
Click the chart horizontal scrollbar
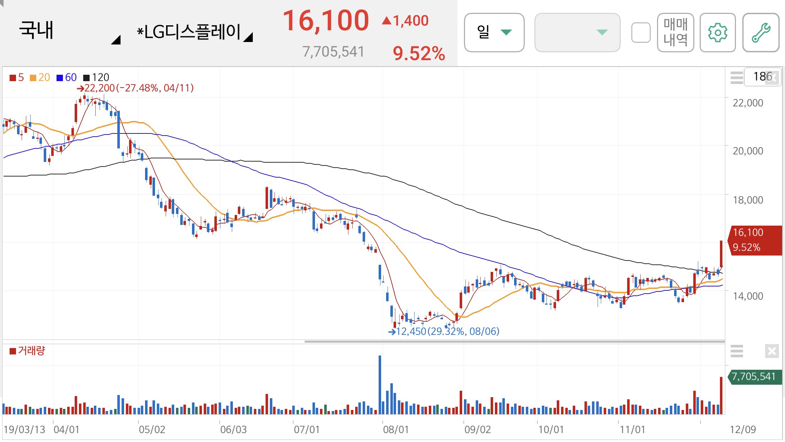514,342
